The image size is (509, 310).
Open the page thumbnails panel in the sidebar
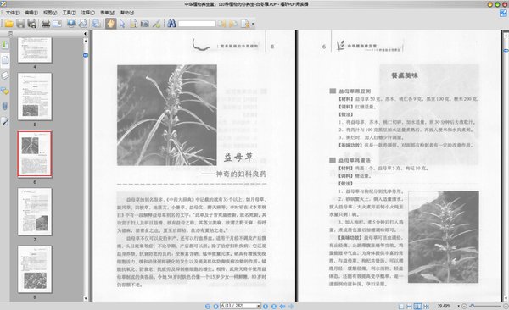[x=5, y=60]
